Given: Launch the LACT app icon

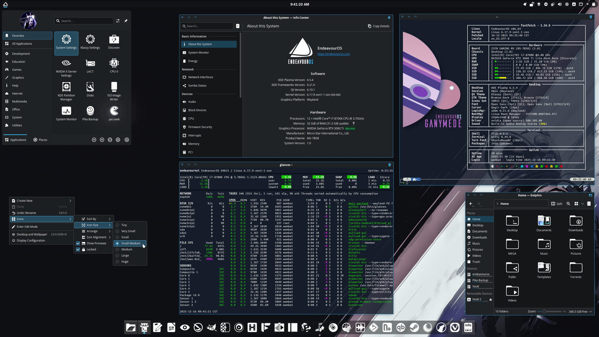Looking at the screenshot, I should click(90, 64).
